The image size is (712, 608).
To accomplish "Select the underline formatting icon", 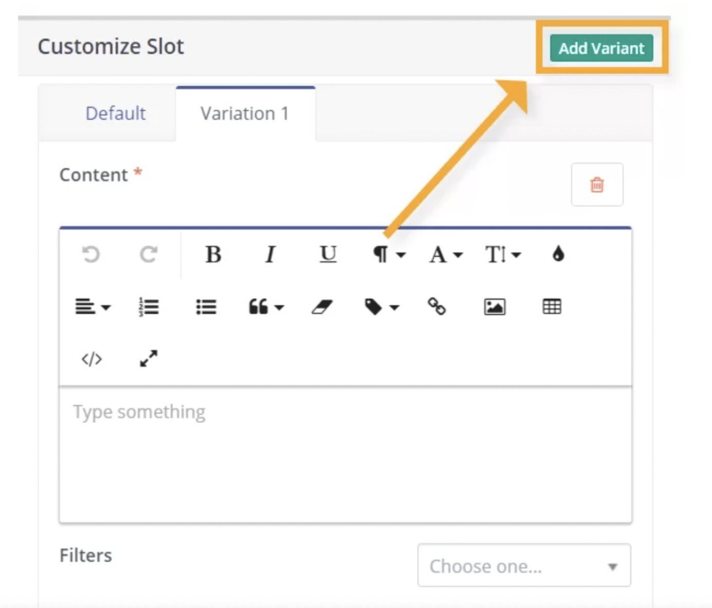I will (327, 254).
